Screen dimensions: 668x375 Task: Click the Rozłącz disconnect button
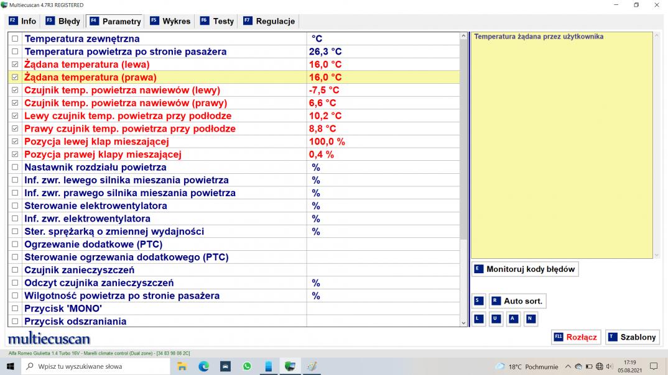[x=575, y=337]
